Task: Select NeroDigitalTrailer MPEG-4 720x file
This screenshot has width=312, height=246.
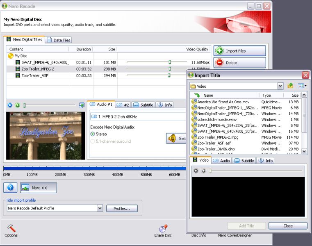Action: point(245,114)
